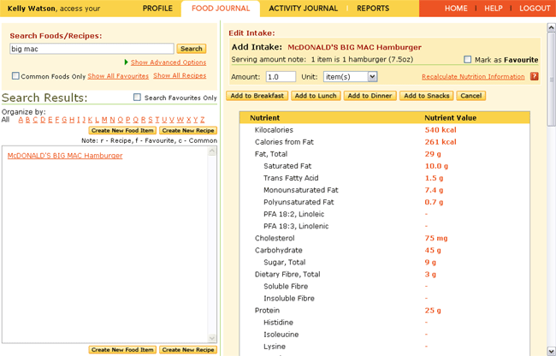
Task: Click Add to Lunch button
Action: [x=316, y=96]
